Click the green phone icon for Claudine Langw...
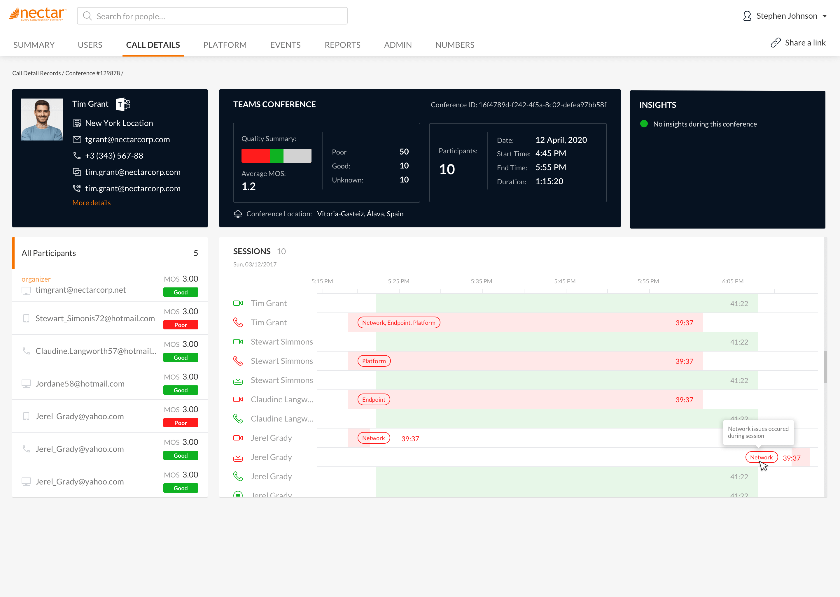The height and width of the screenshot is (597, 840). (238, 419)
